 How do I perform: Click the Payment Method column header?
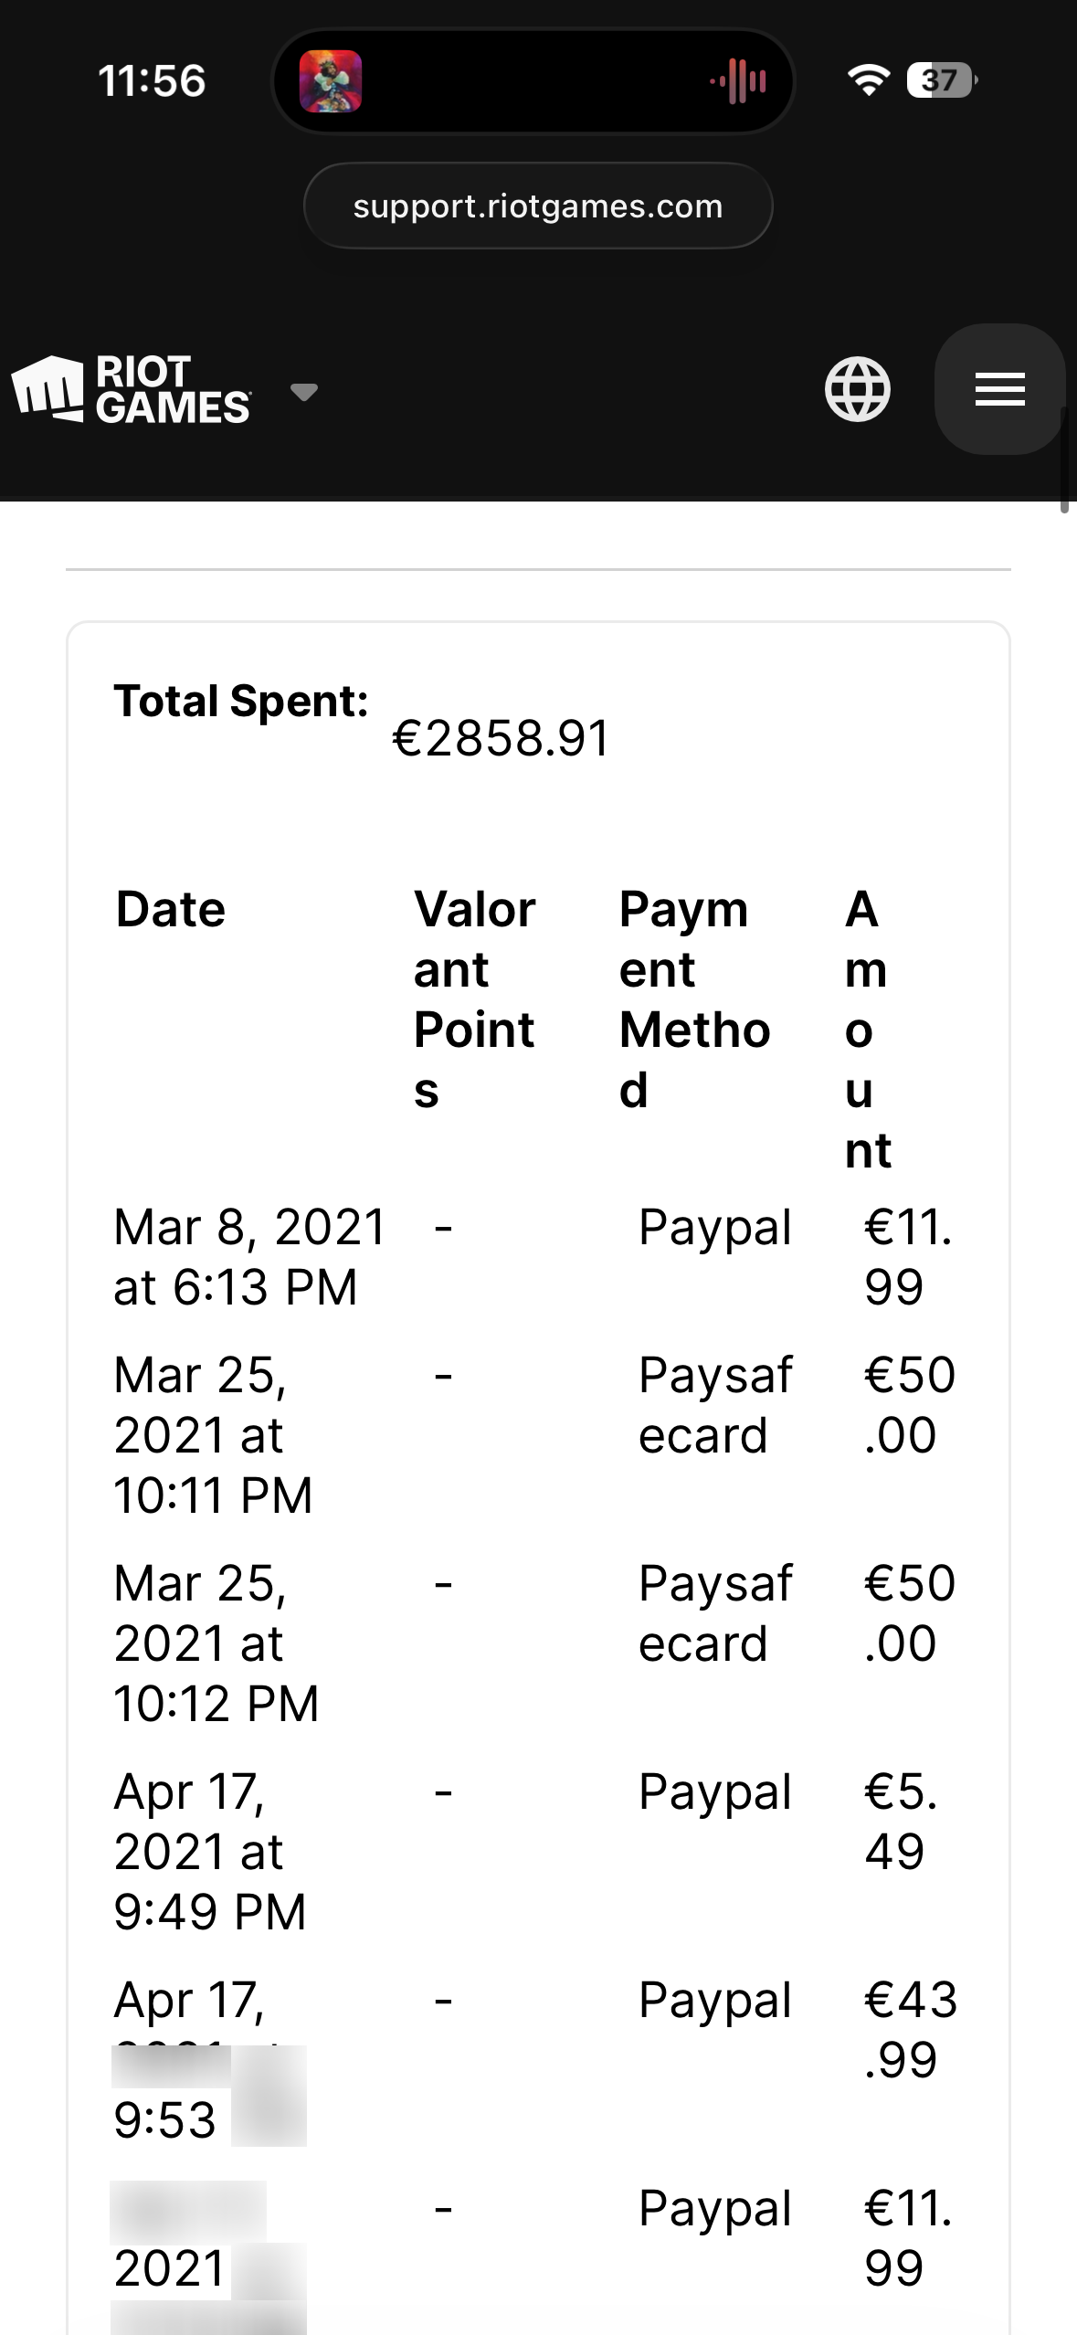694,999
